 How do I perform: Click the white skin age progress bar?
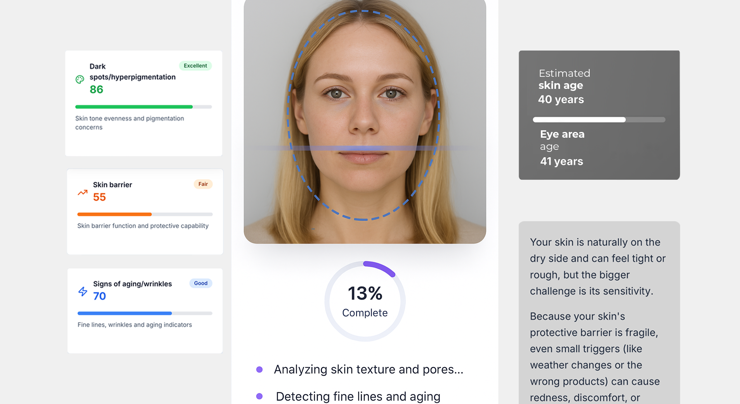pyautogui.click(x=579, y=120)
